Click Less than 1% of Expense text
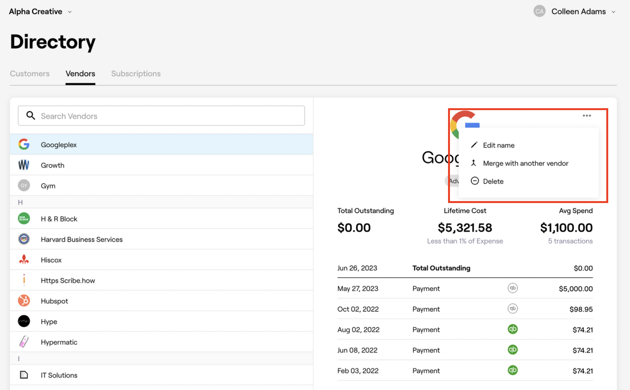The height and width of the screenshot is (390, 630). click(465, 241)
